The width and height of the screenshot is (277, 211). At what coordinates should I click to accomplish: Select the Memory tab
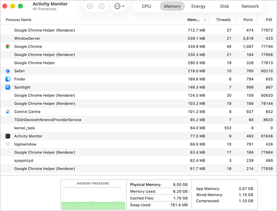(172, 6)
